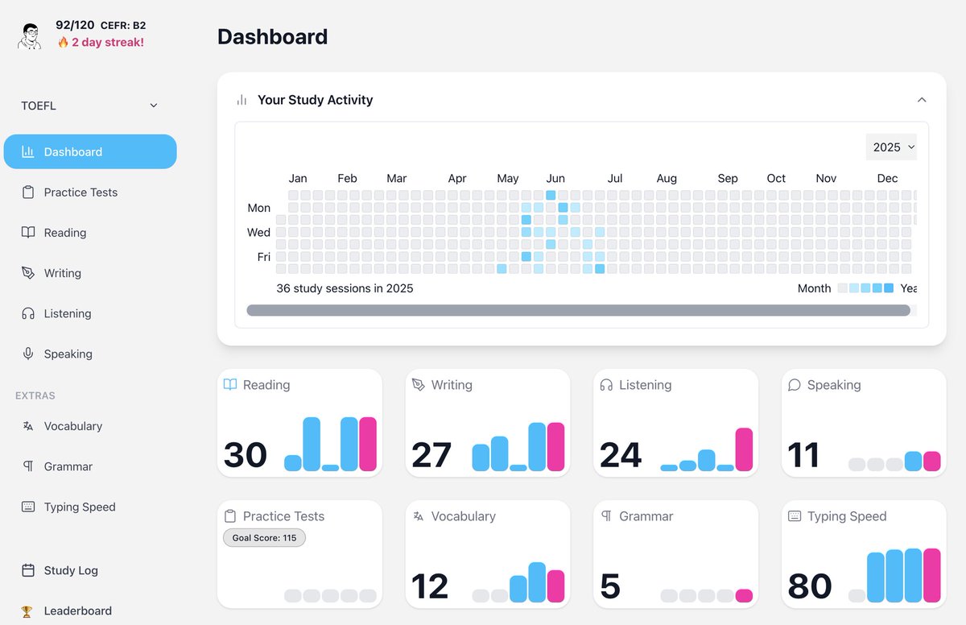Image resolution: width=966 pixels, height=625 pixels.
Task: Collapse the Your Study Activity panel
Action: point(922,100)
